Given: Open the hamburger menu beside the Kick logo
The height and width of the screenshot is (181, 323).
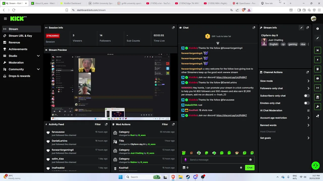Looking at the screenshot, I should (x=5, y=19).
